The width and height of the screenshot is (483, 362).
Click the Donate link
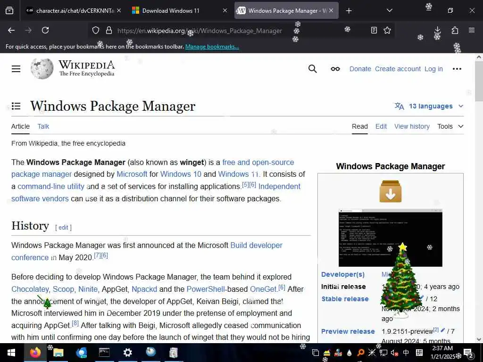(x=360, y=69)
